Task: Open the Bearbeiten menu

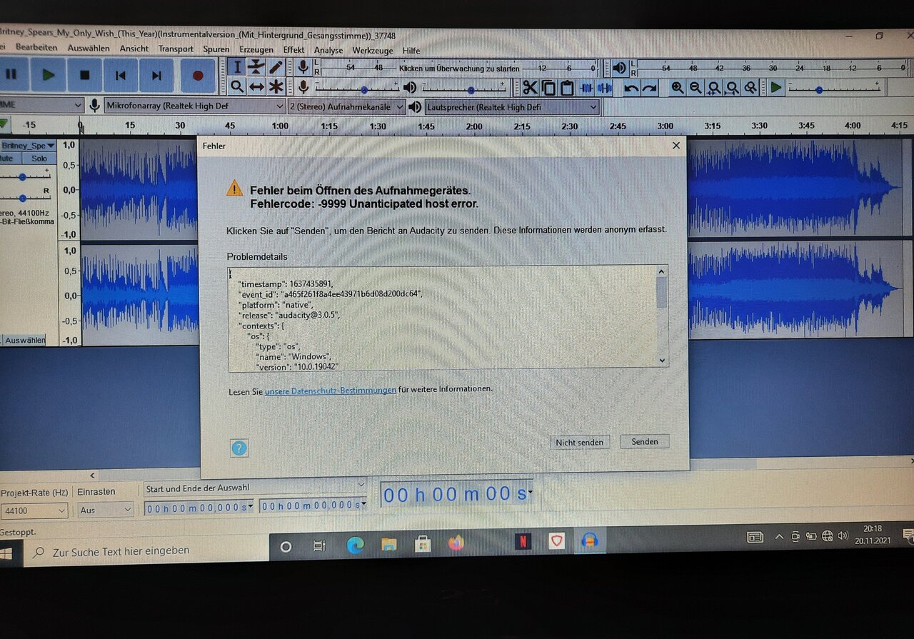Action: pyautogui.click(x=36, y=48)
